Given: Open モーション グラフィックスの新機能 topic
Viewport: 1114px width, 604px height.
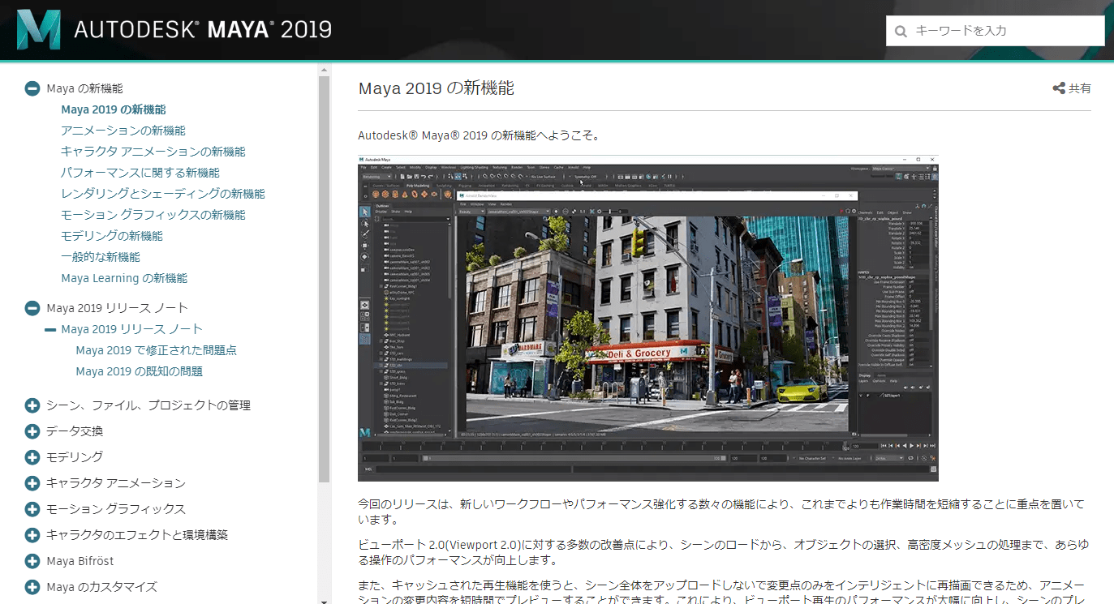Looking at the screenshot, I should 153,215.
